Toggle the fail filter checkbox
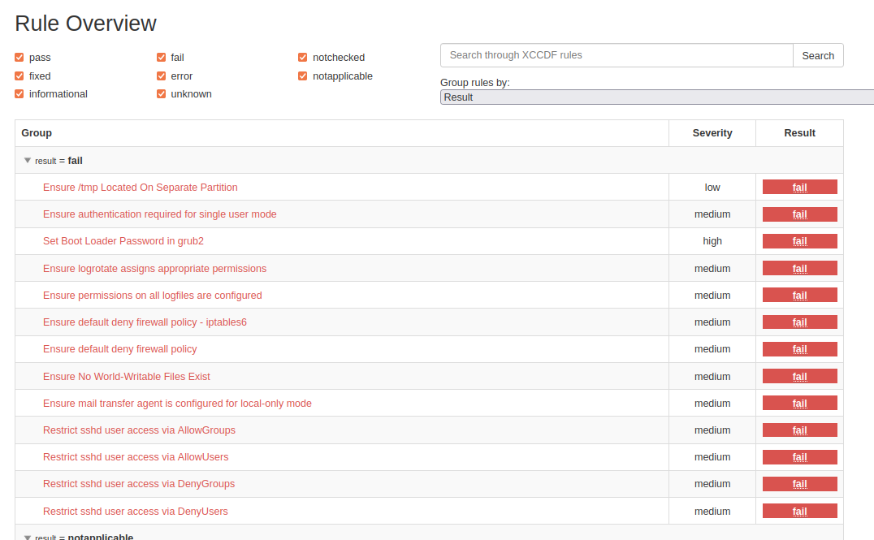This screenshot has height=540, width=874. point(162,58)
